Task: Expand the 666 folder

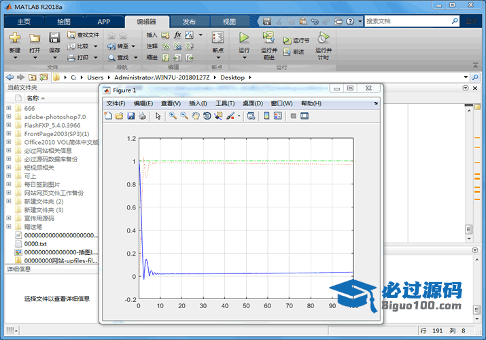Action: 9,108
